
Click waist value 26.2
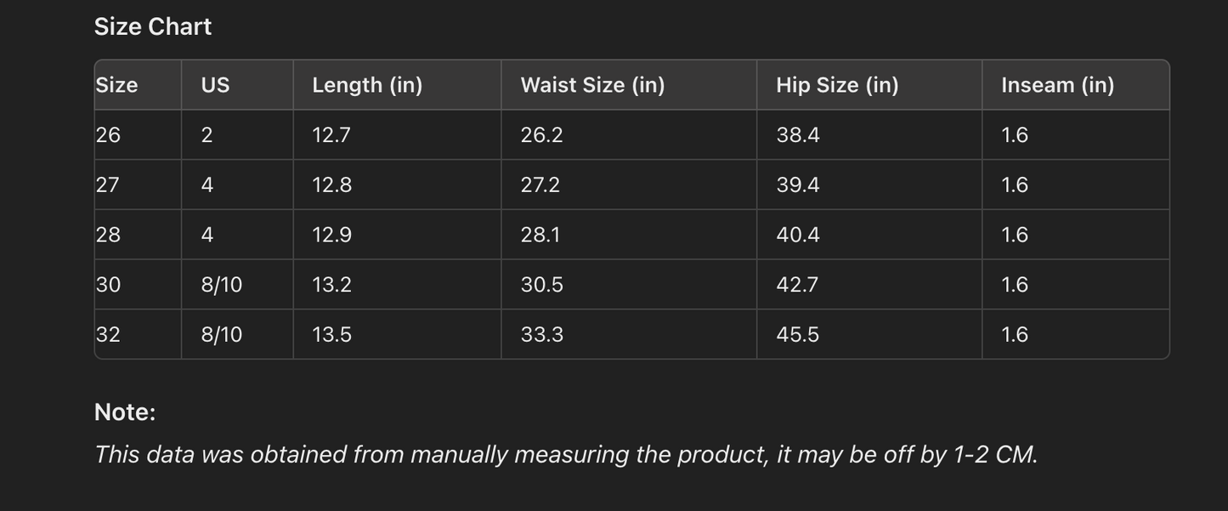pos(541,135)
